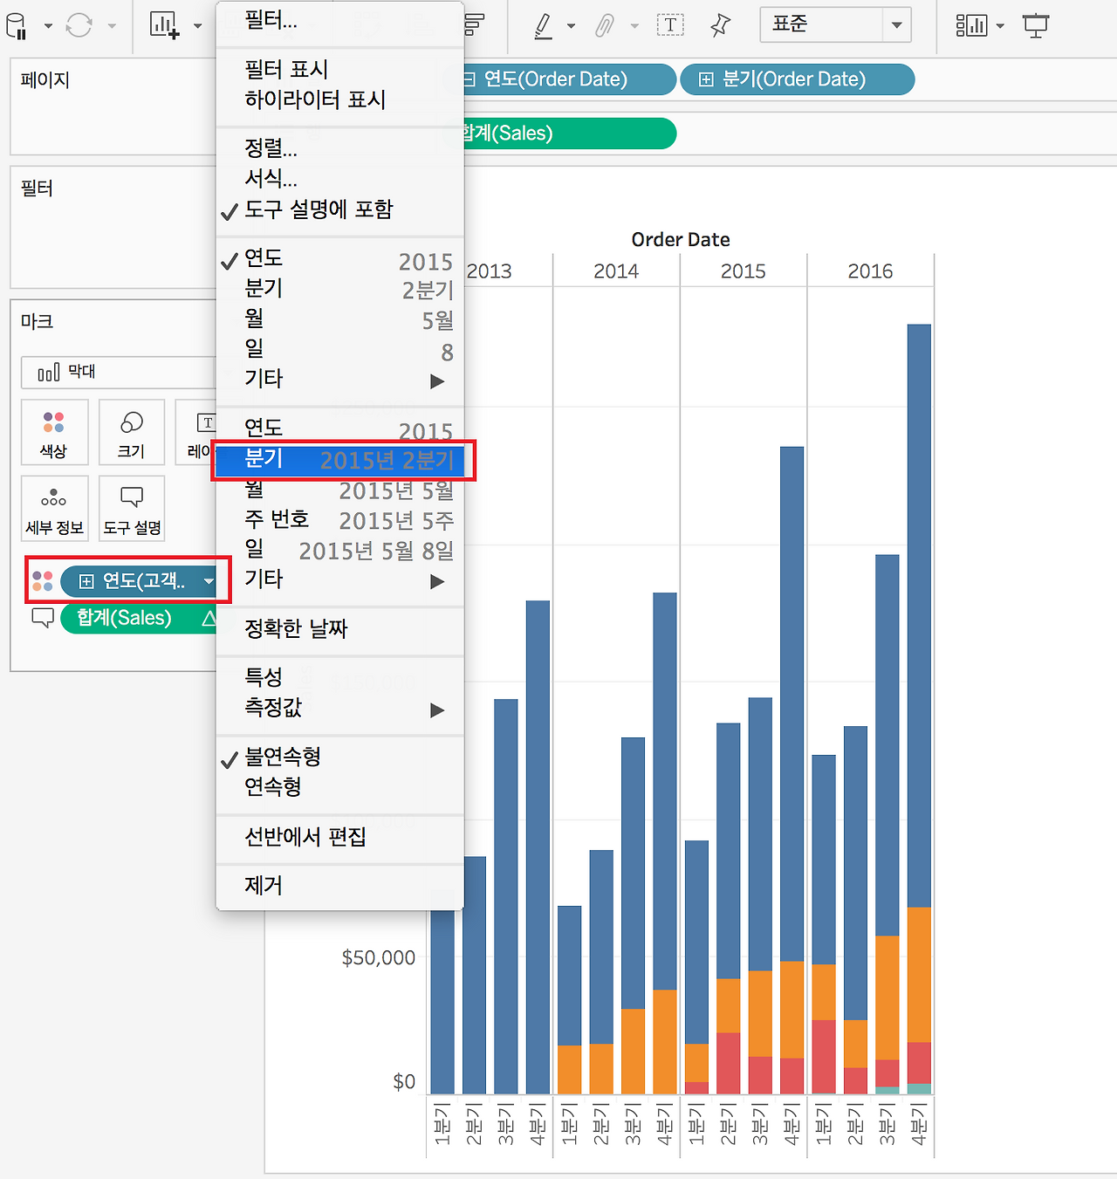Image resolution: width=1117 pixels, height=1179 pixels.
Task: Select second 연도 2015 date value entry
Action: point(339,428)
